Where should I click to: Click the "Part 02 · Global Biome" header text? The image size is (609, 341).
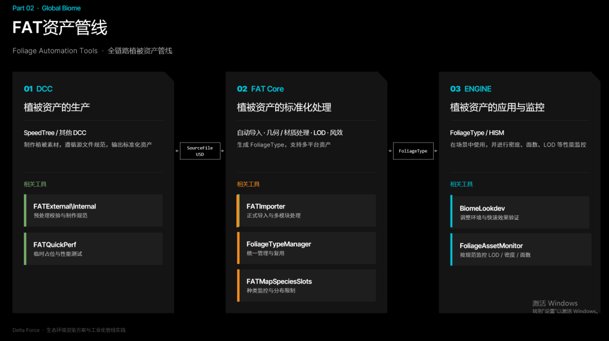(x=47, y=8)
